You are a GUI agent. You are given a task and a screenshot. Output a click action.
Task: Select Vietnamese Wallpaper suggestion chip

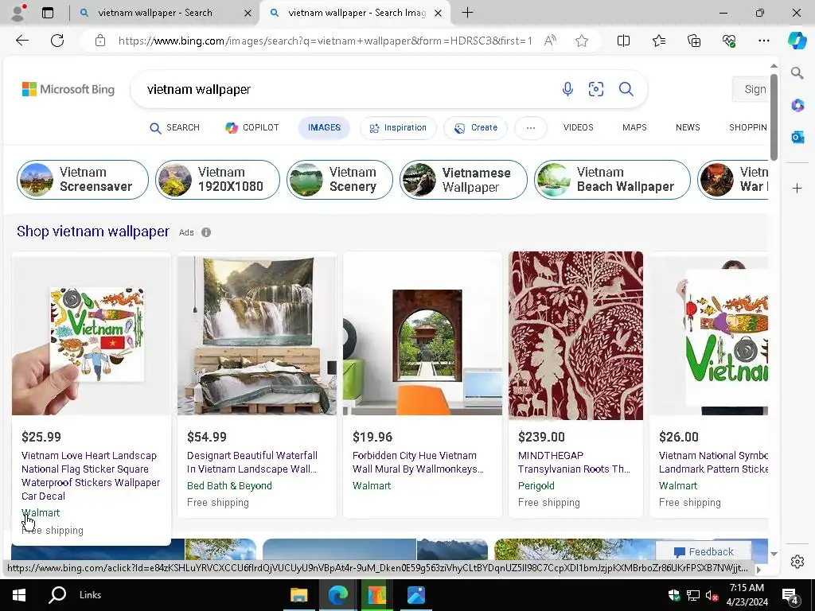(x=463, y=180)
